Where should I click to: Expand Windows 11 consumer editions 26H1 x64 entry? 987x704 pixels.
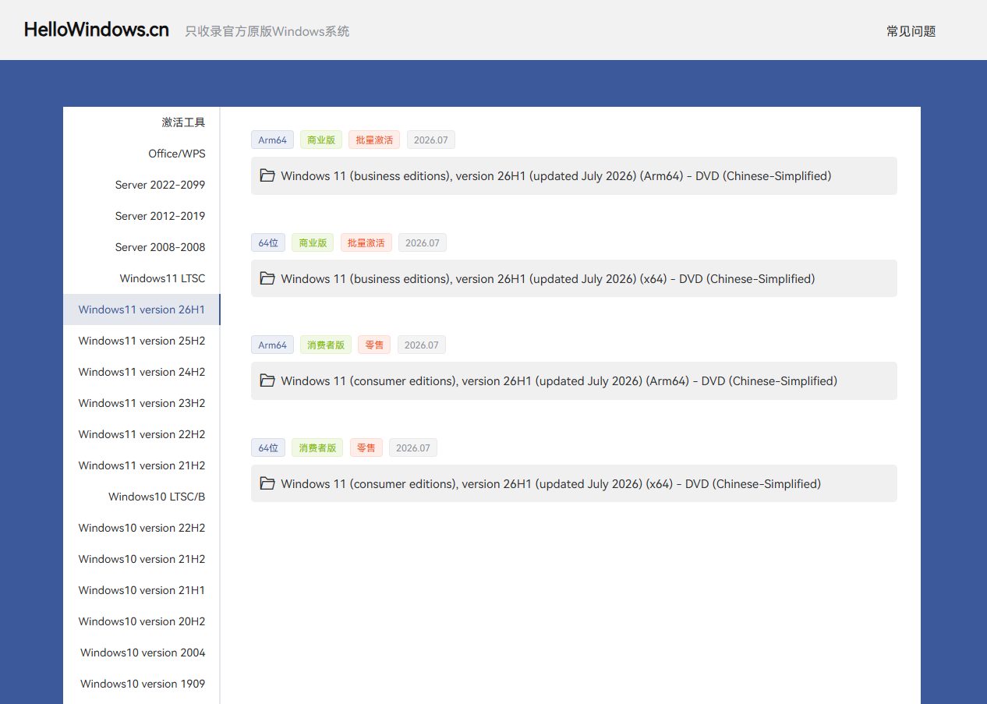pyautogui.click(x=574, y=483)
